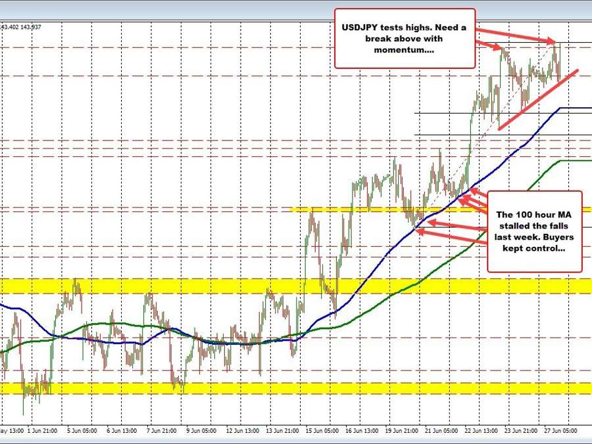Click the 143.402 price quote text
This screenshot has height=444, width=592.
12,28
